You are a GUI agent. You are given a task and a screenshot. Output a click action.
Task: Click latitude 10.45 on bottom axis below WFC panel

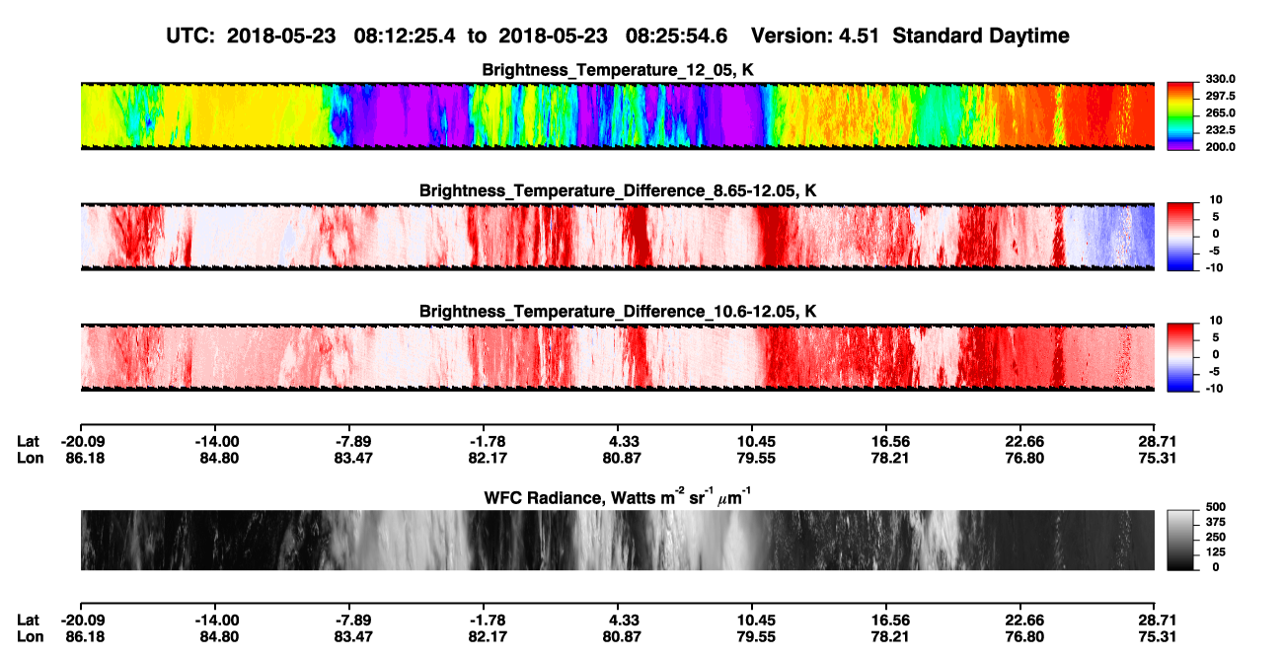pyautogui.click(x=752, y=620)
